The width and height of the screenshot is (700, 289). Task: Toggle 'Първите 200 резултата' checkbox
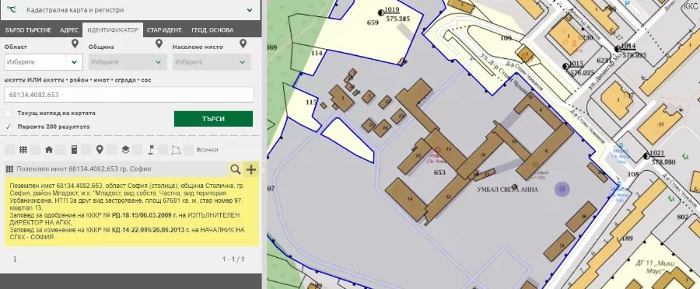pyautogui.click(x=8, y=127)
